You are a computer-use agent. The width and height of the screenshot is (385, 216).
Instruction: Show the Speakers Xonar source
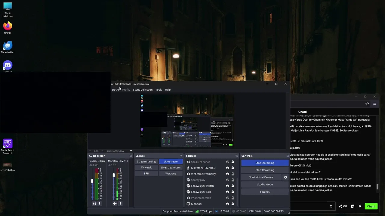(228, 162)
